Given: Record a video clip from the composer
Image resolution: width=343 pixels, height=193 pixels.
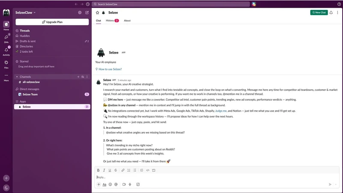Looking at the screenshot, I should (124, 184).
